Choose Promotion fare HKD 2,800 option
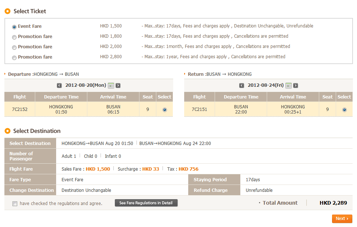The image size is (357, 227). (x=14, y=57)
